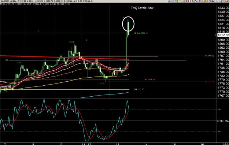Click date 15 on the time axis
This screenshot has width=229, height=145.
coord(174,144)
